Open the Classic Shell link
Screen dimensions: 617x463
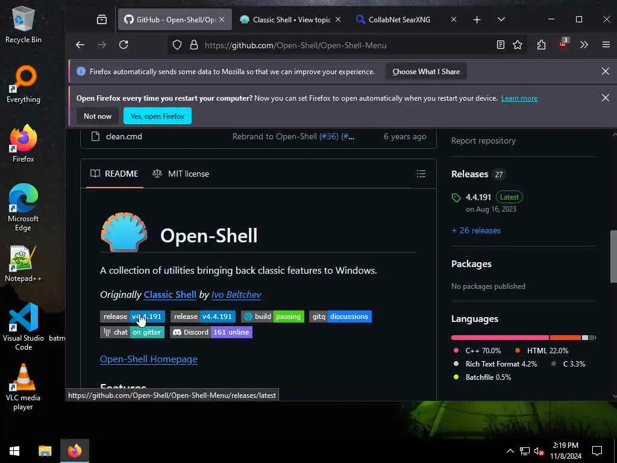[x=170, y=294]
